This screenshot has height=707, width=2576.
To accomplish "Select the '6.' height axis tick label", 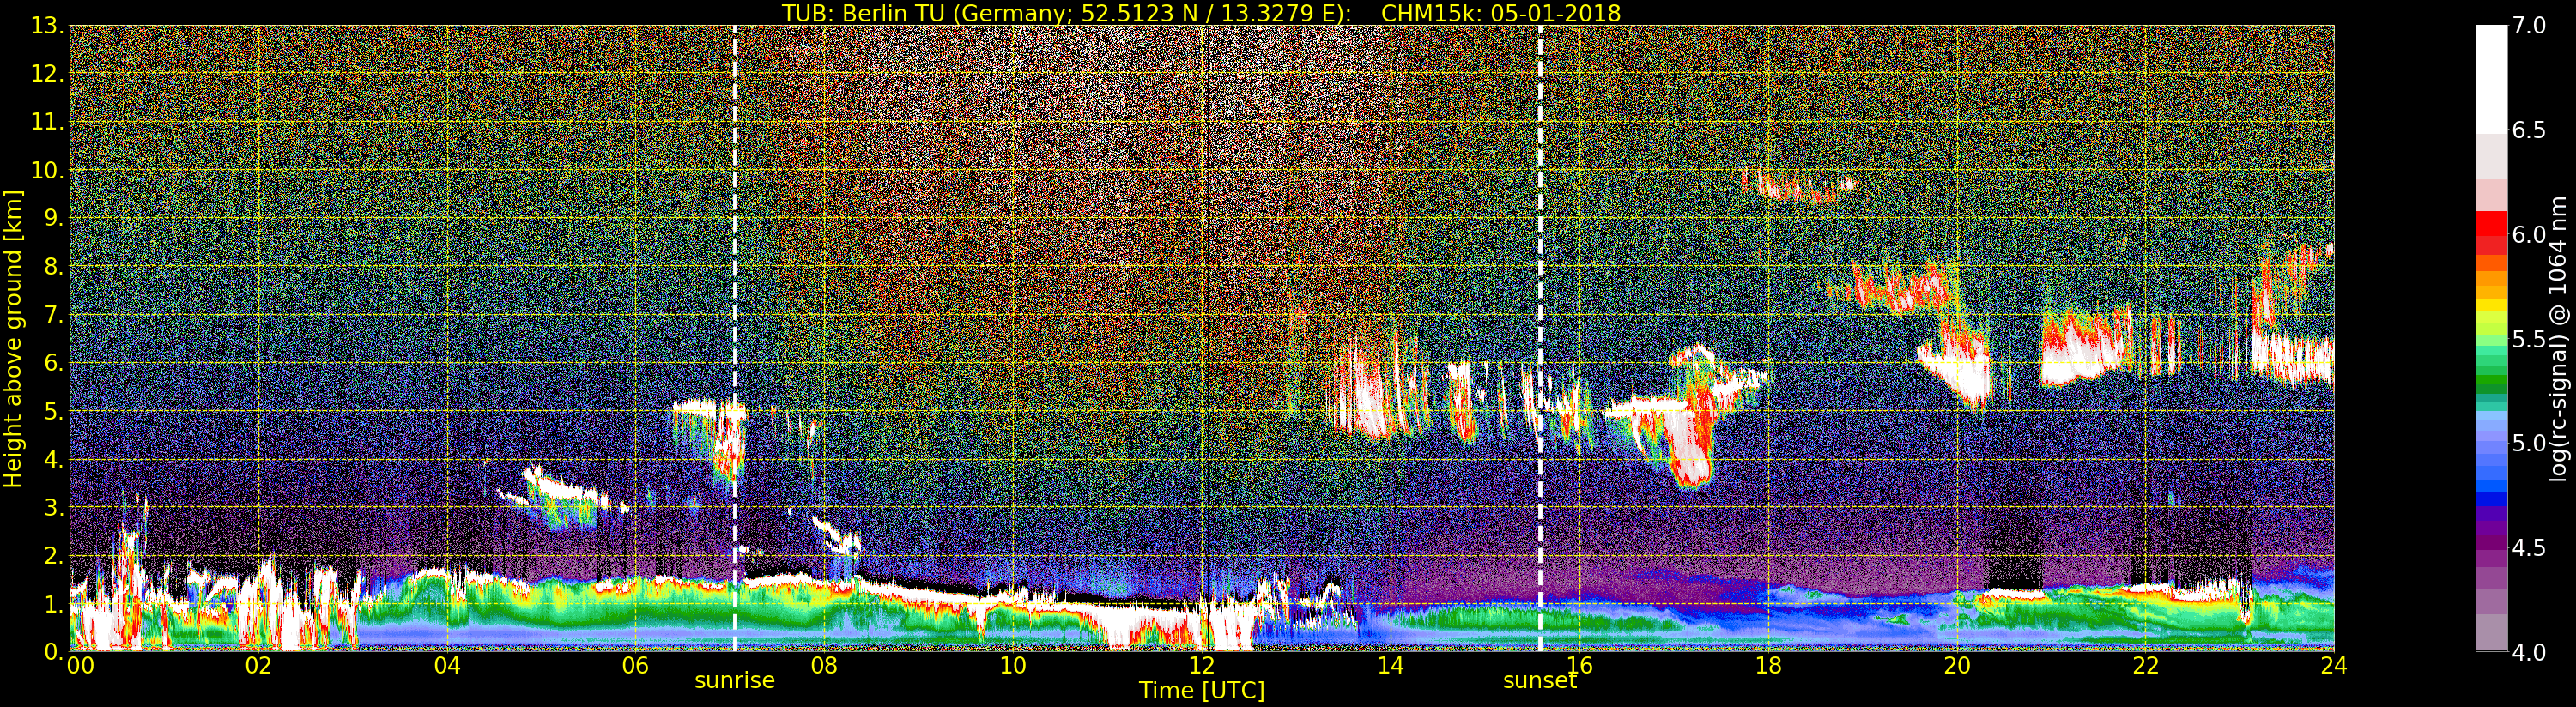I will 54,363.
